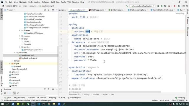The width and height of the screenshot is (189, 106).
Task: Select service-core.iml file in tree
Action: pos(20,69)
